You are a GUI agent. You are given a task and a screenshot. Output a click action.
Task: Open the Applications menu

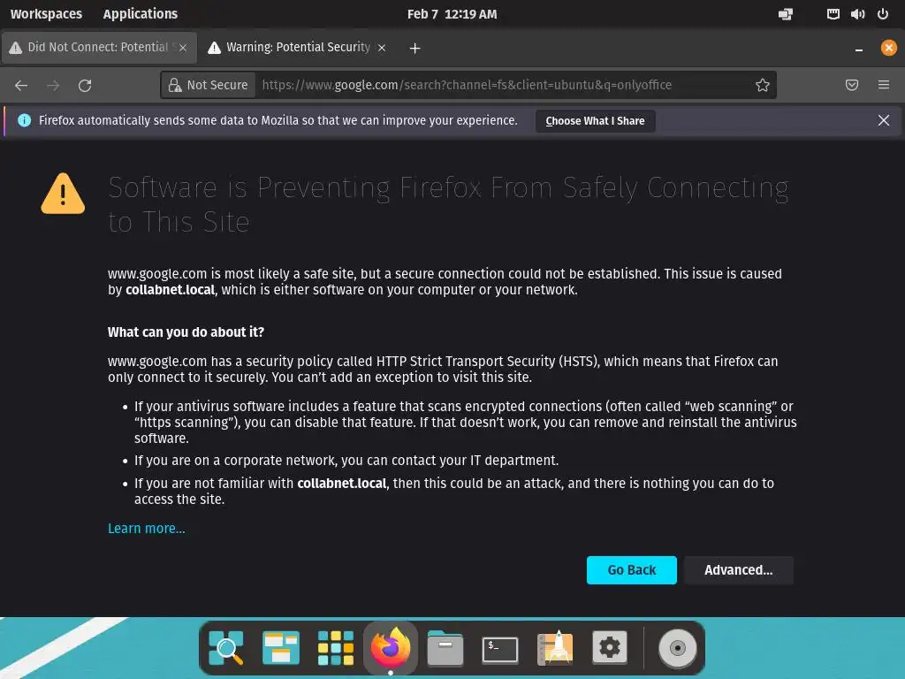tap(141, 14)
